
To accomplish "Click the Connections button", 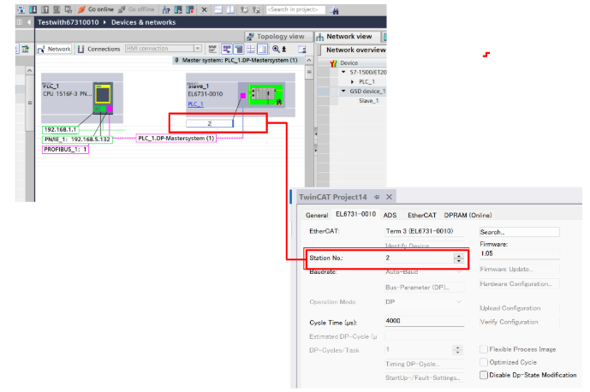I will (x=99, y=49).
